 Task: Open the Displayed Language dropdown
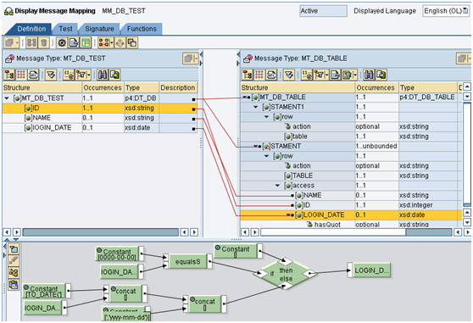(x=446, y=11)
